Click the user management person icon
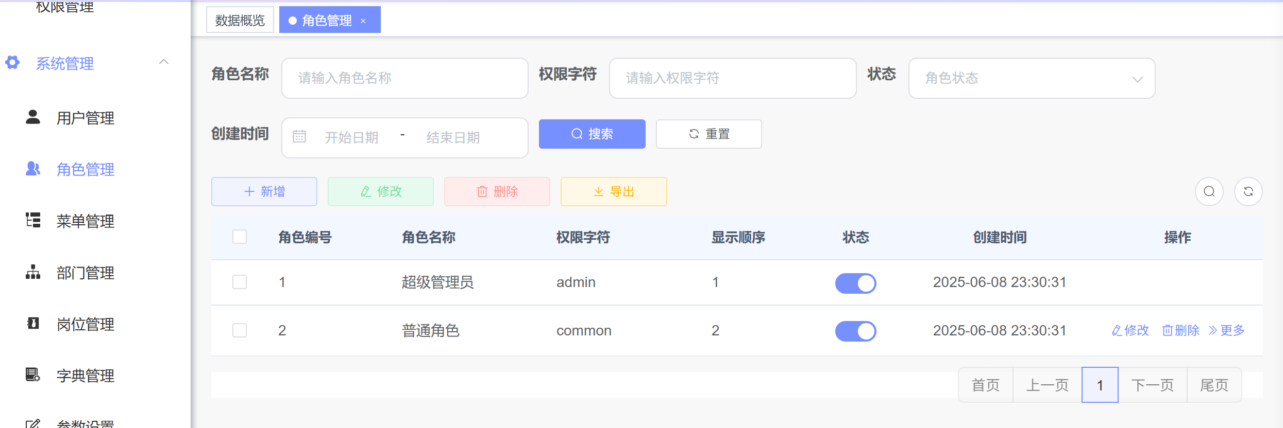Image resolution: width=1283 pixels, height=428 pixels. (x=33, y=117)
